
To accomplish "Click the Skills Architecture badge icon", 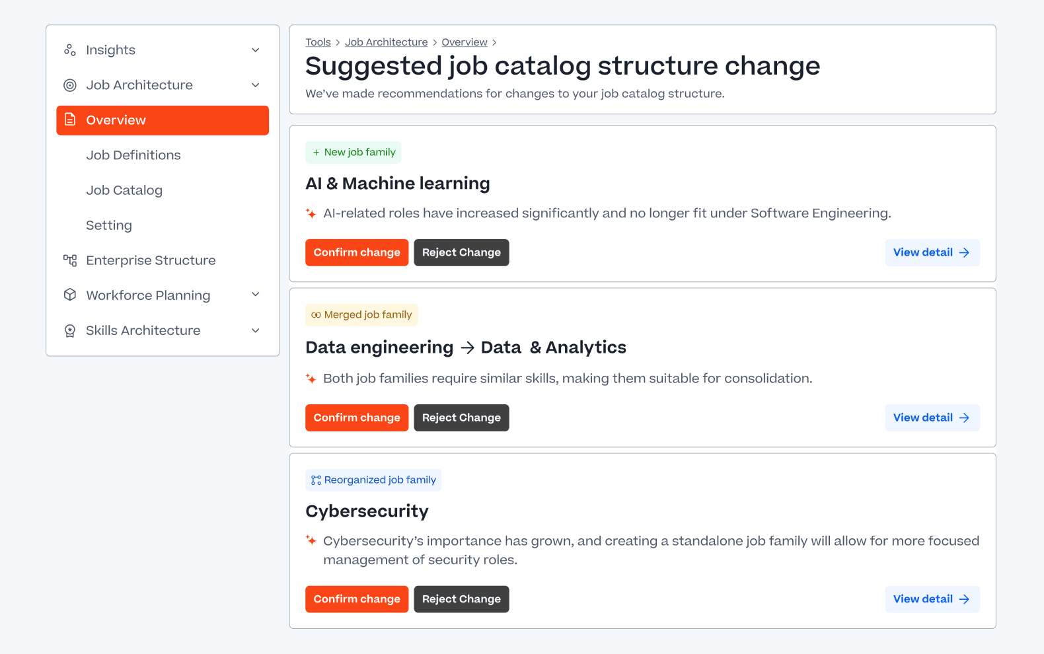I will click(x=69, y=330).
